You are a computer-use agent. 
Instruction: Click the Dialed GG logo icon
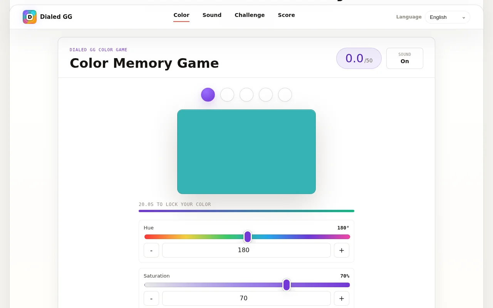click(x=30, y=17)
